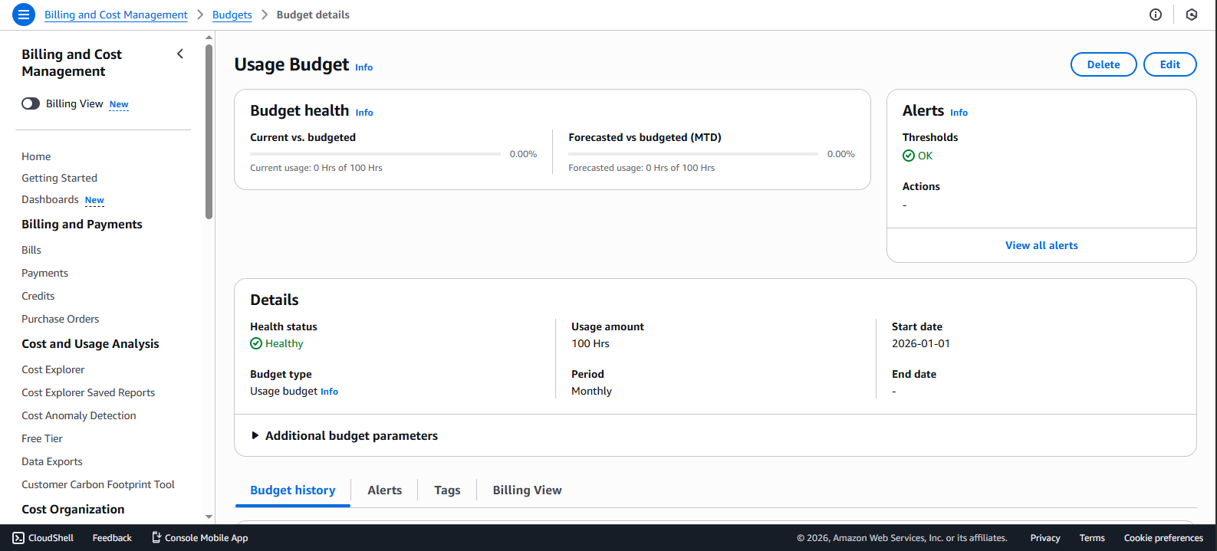Click the sidebar scrollbar thumb
This screenshot has height=551, width=1217.
(x=209, y=132)
